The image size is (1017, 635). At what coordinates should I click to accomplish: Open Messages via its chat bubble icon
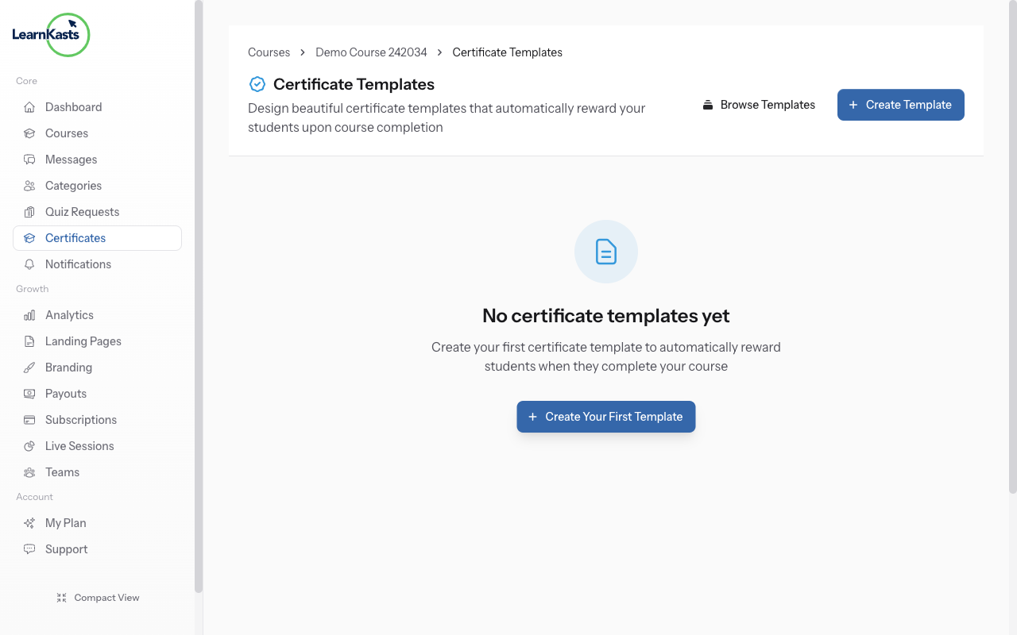pyautogui.click(x=29, y=159)
